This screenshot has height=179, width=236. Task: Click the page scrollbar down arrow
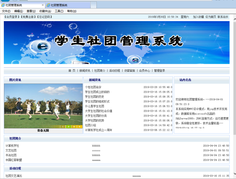235,174
